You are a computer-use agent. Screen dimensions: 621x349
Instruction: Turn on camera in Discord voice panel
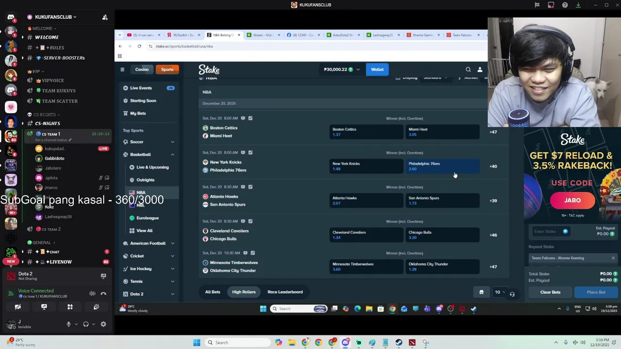point(18,307)
